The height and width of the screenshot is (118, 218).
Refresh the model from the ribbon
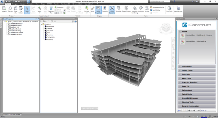click(x=10, y=10)
